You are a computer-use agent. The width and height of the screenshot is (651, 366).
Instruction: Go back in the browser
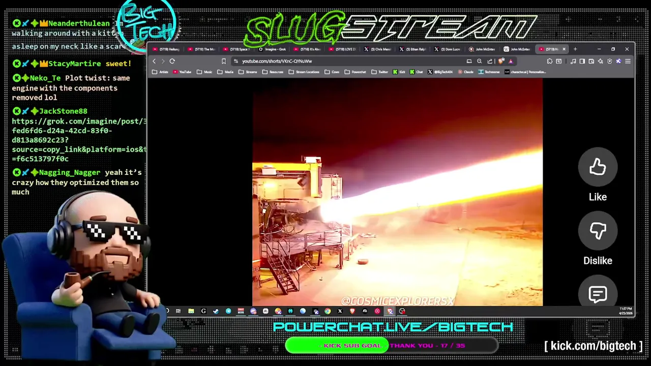point(154,61)
